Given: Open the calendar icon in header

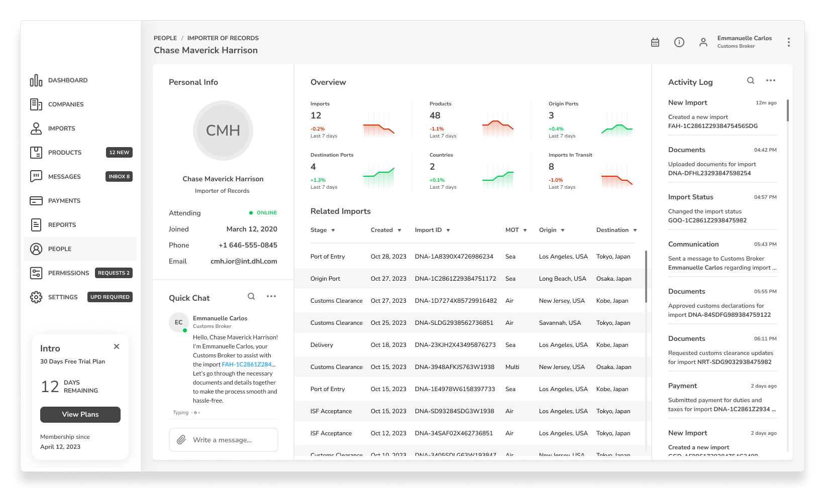Looking at the screenshot, I should point(655,42).
